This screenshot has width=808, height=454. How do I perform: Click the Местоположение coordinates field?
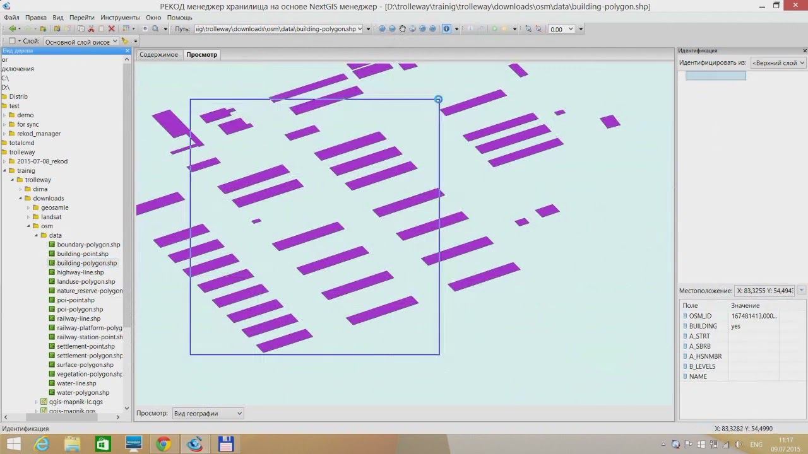(764, 291)
